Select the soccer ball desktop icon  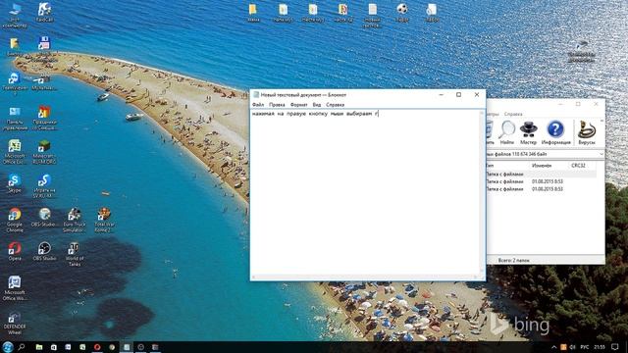coord(402,13)
